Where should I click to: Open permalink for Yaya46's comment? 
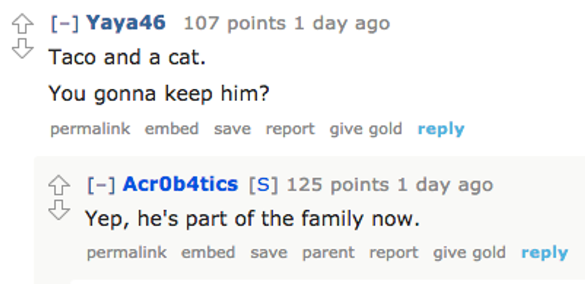(90, 129)
